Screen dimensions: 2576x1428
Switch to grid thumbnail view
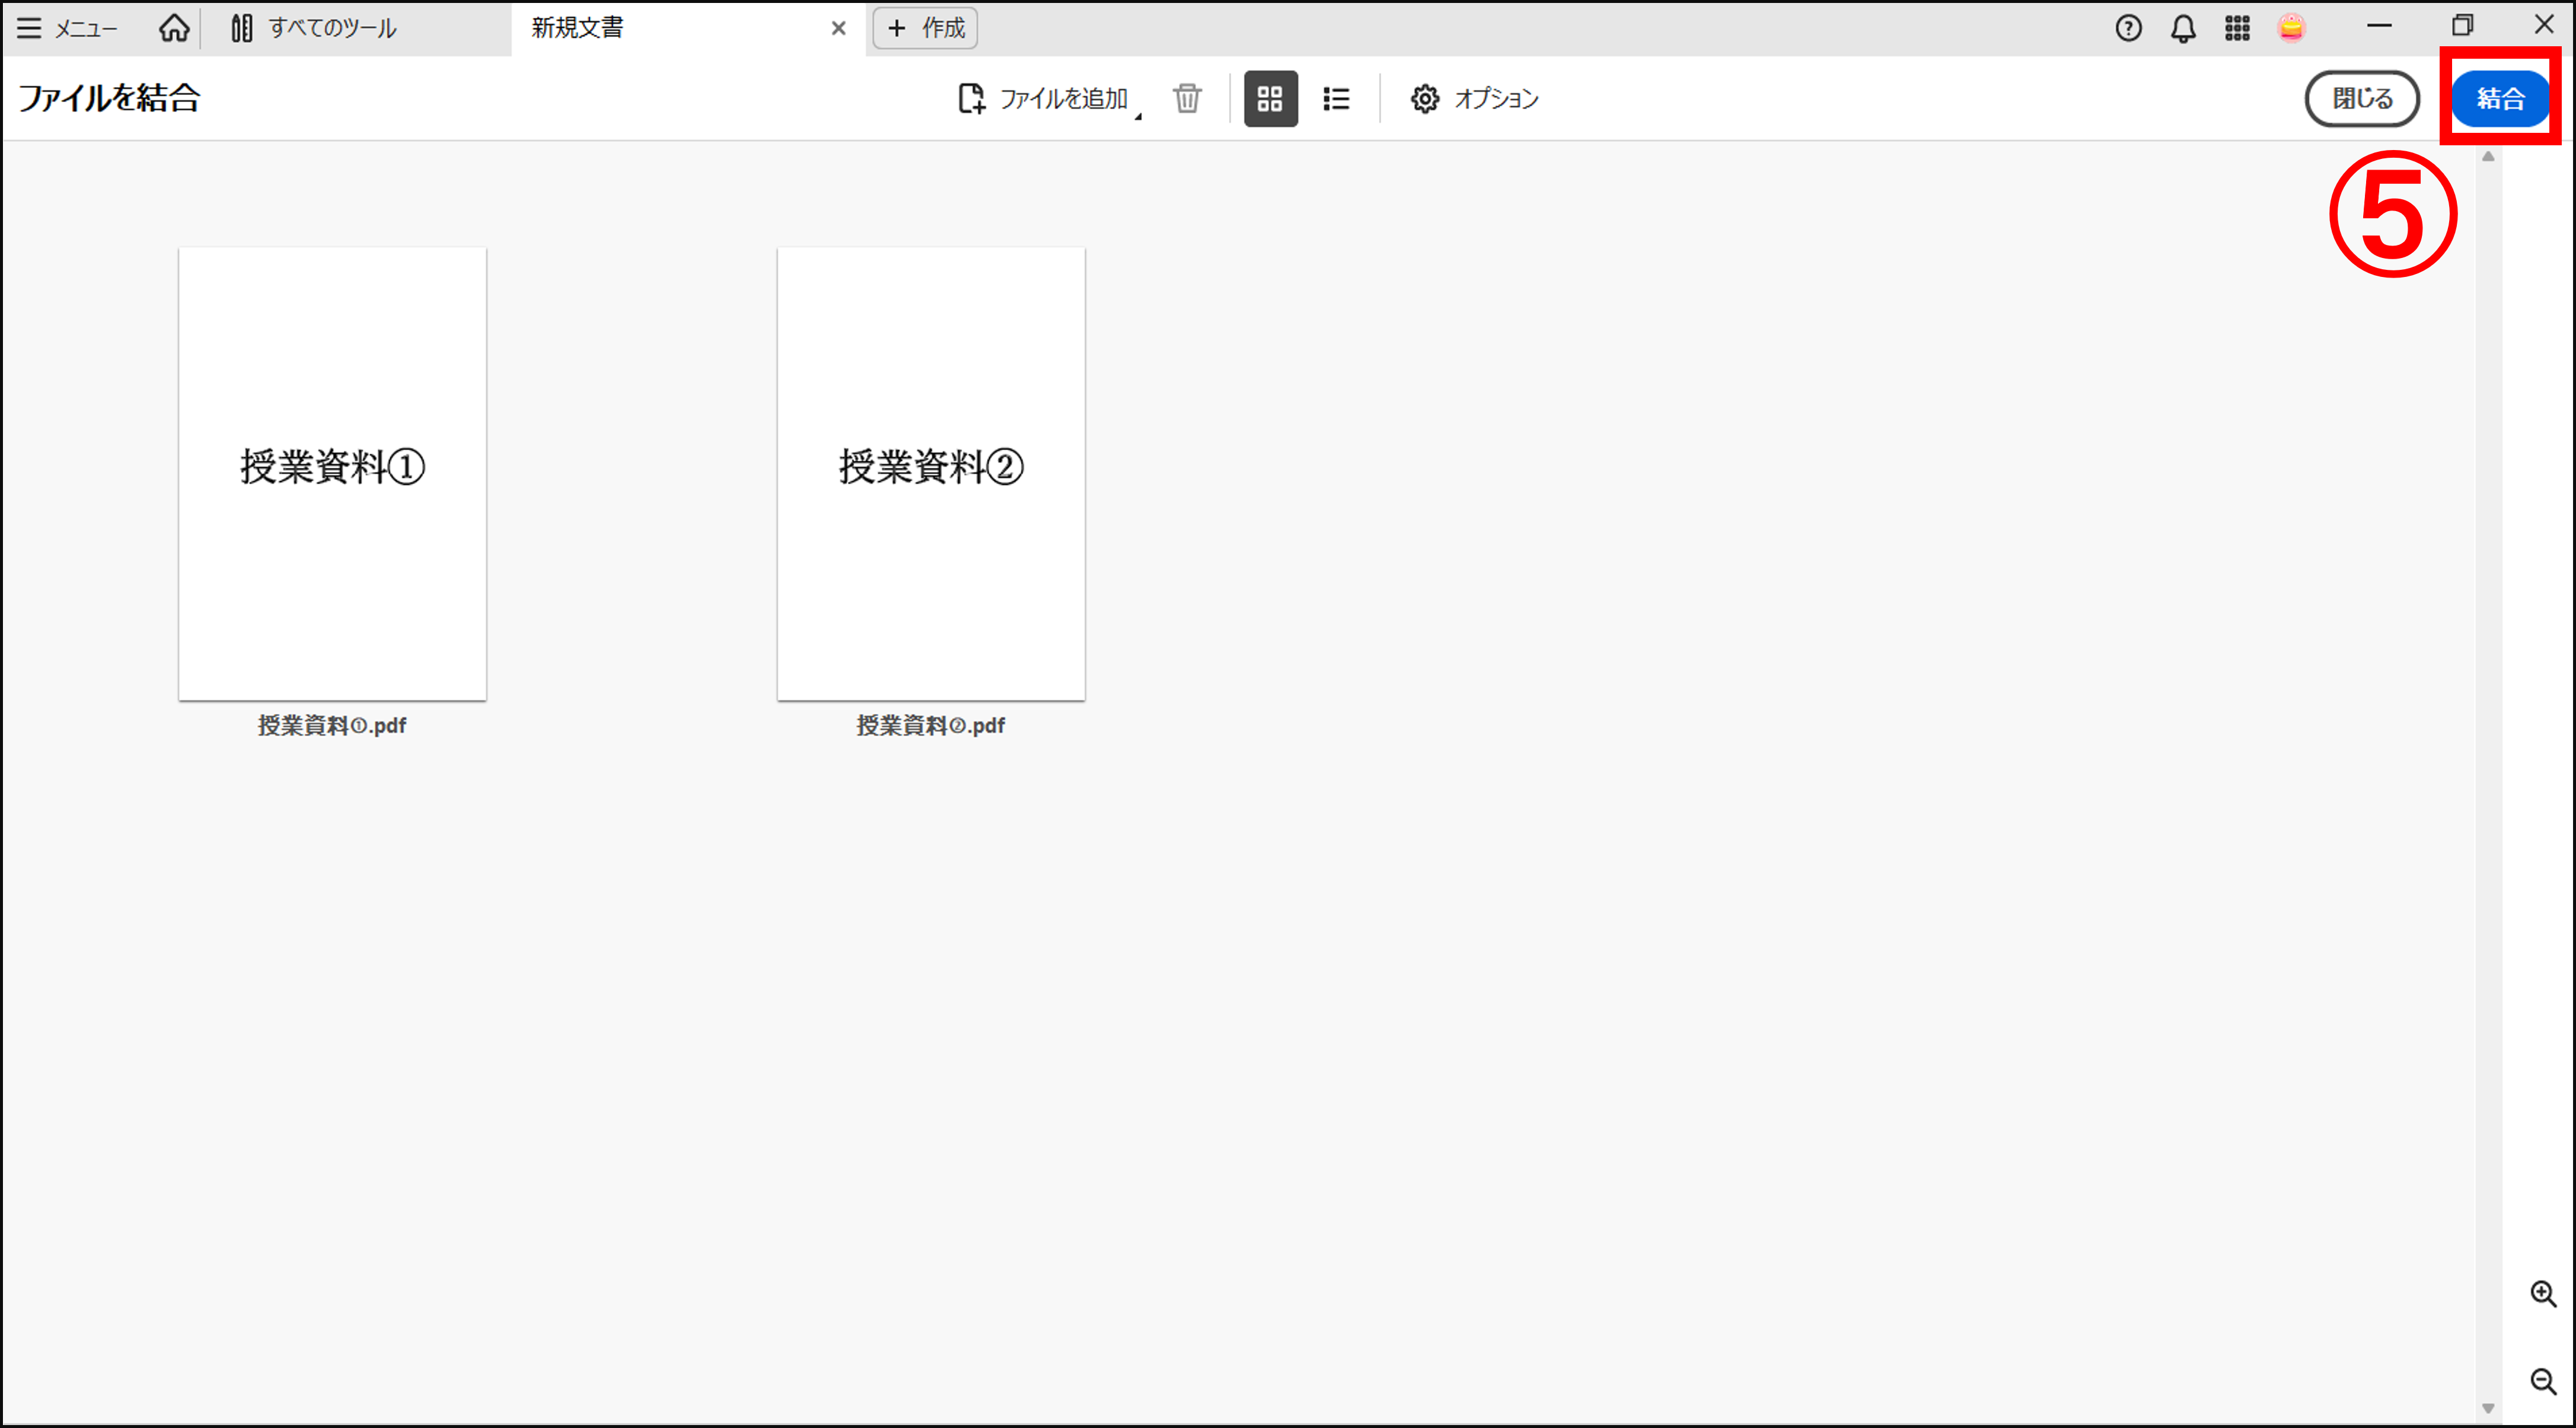(1270, 99)
